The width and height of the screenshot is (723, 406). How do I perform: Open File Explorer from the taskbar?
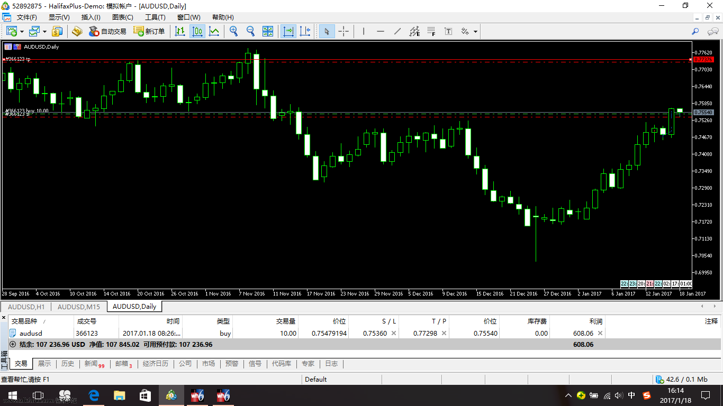pos(119,395)
